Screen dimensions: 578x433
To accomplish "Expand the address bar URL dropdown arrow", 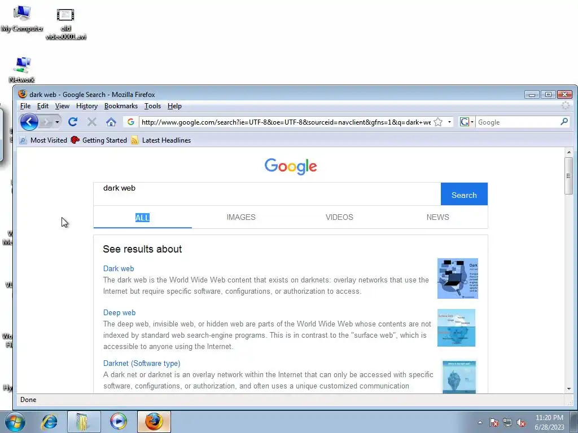I will tap(449, 122).
